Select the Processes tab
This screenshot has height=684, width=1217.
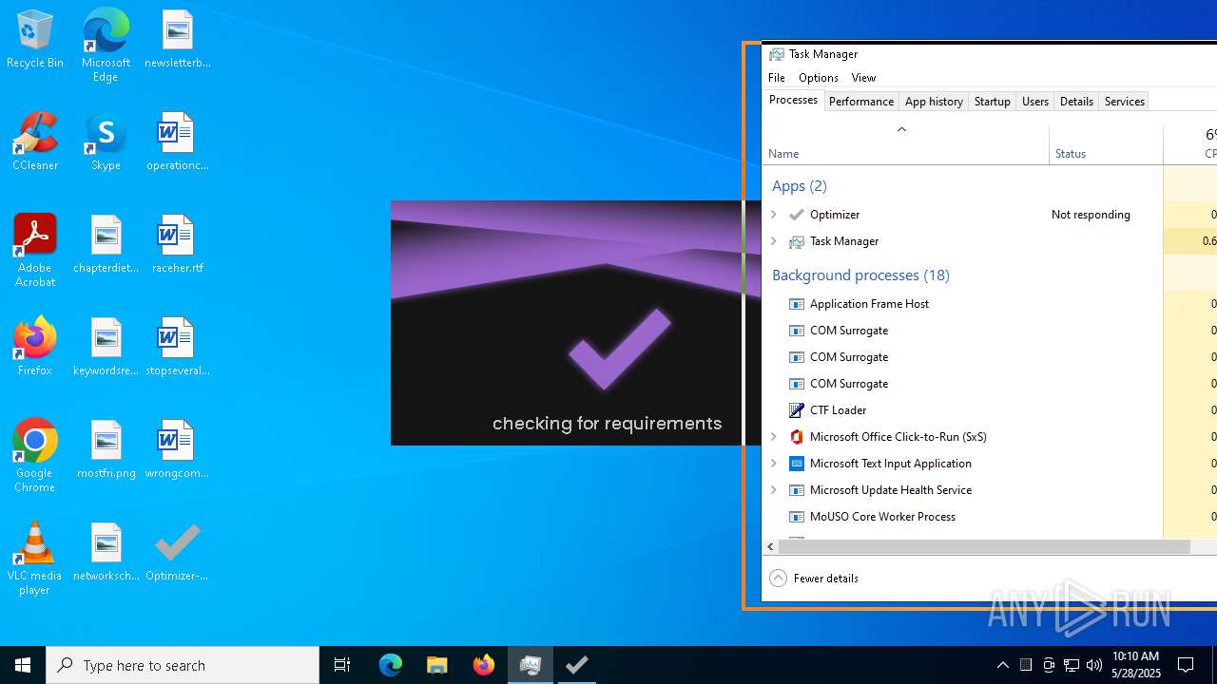pos(793,101)
